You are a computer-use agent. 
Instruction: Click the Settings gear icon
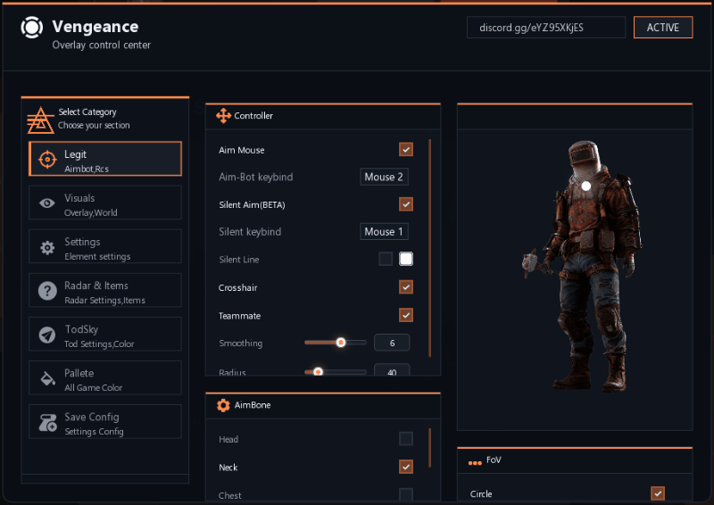(x=47, y=247)
